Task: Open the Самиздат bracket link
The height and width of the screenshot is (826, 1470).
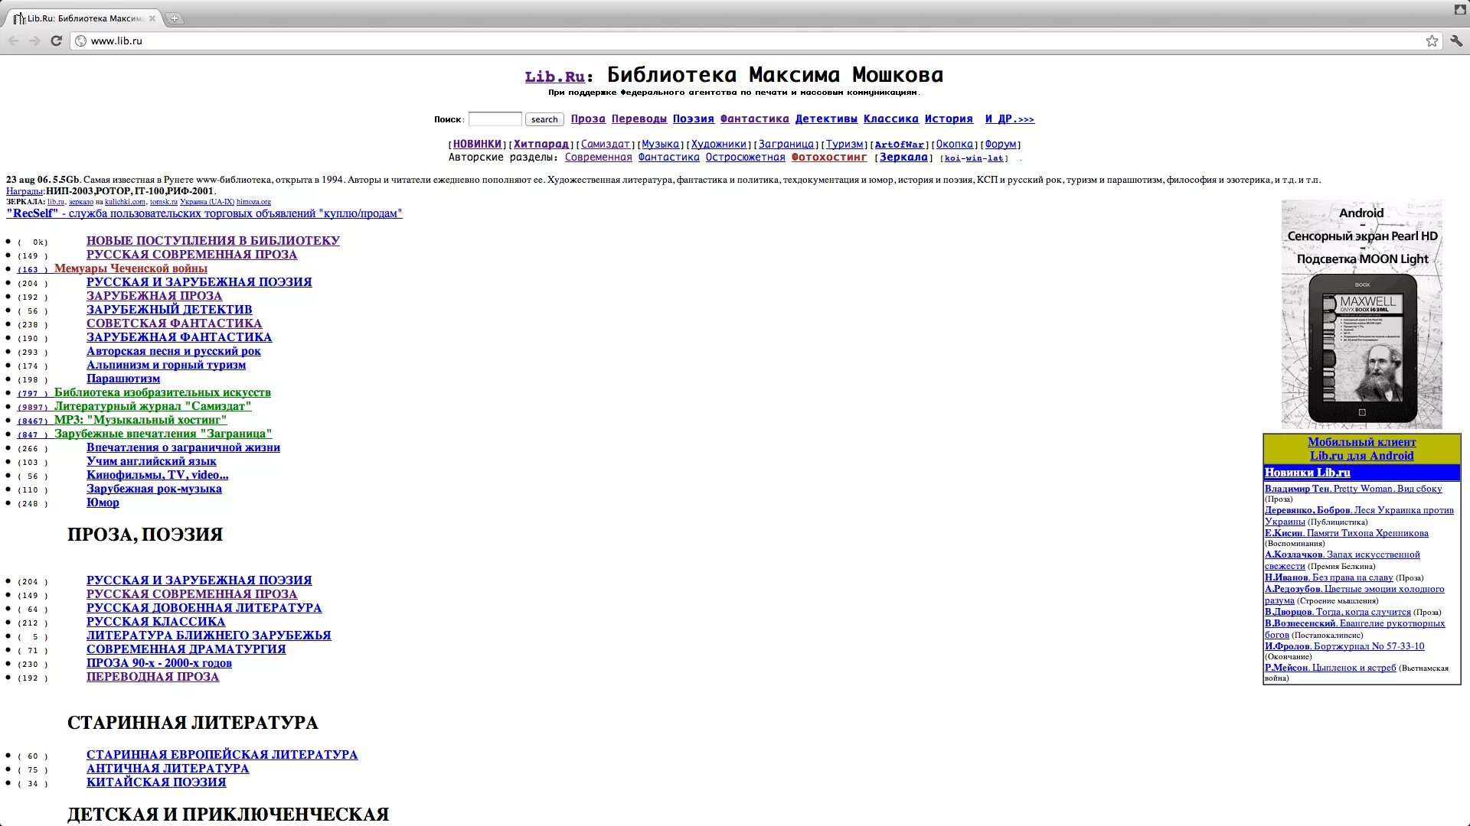Action: (606, 144)
